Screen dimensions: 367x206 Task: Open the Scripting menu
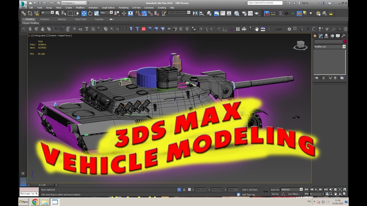point(162,8)
